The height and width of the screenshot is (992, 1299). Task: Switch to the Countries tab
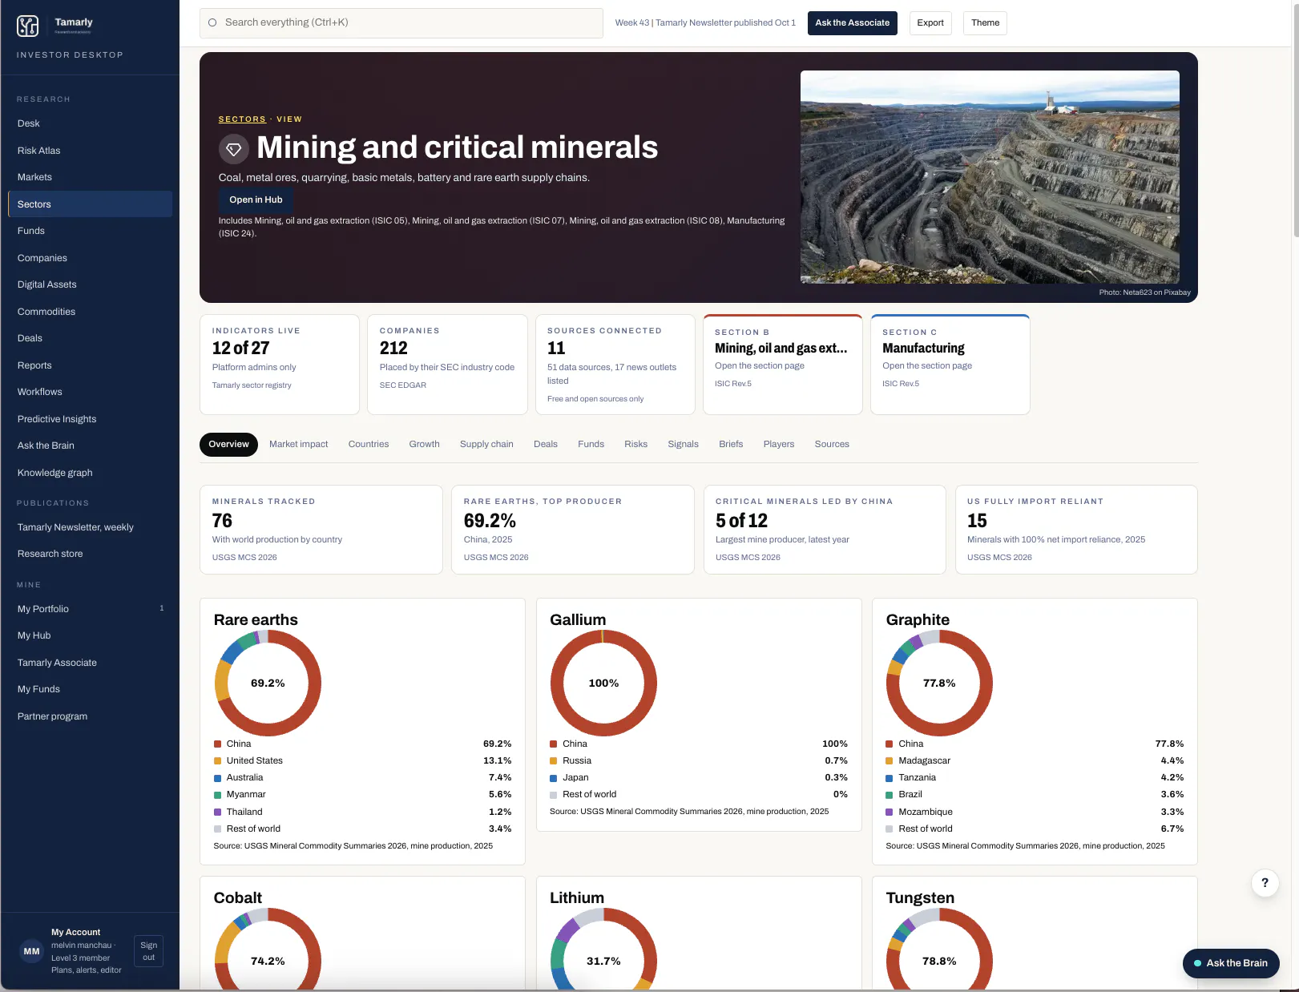coord(369,444)
